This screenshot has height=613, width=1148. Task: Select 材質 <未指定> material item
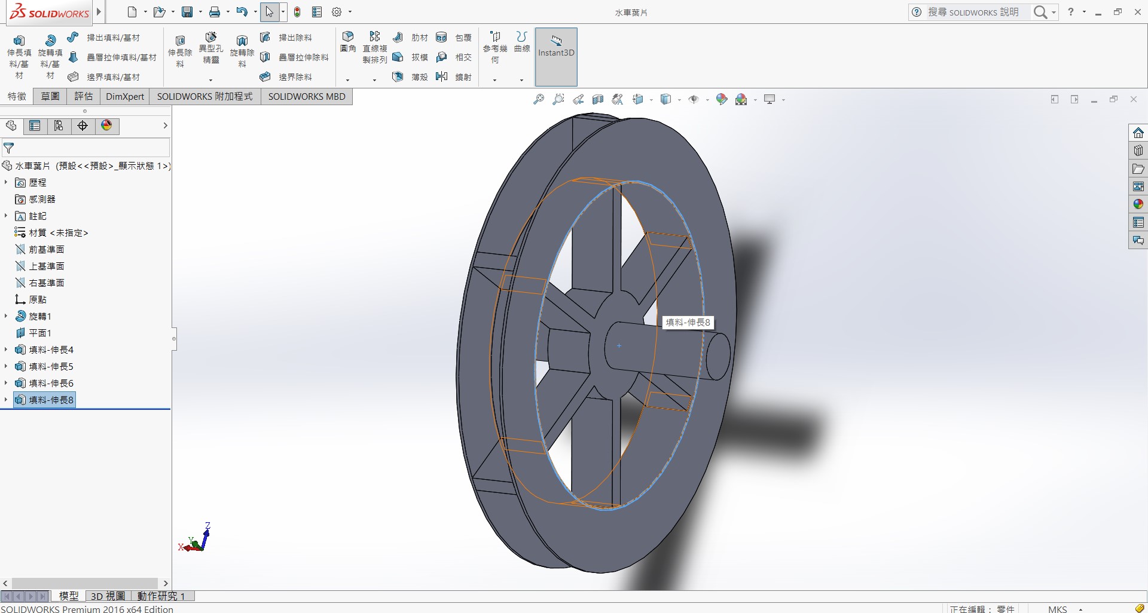pyautogui.click(x=51, y=232)
